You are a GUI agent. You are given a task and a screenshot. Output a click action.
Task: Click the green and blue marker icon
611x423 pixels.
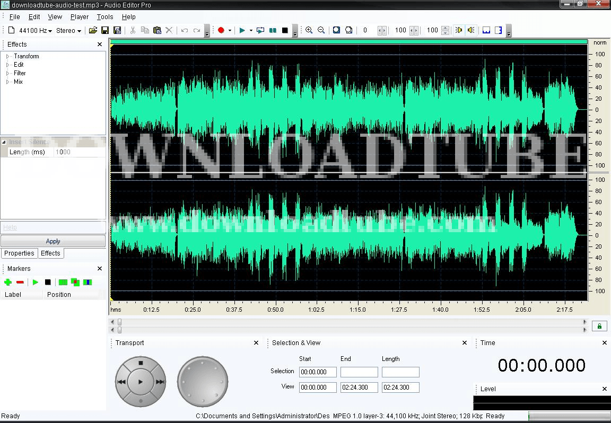88,282
